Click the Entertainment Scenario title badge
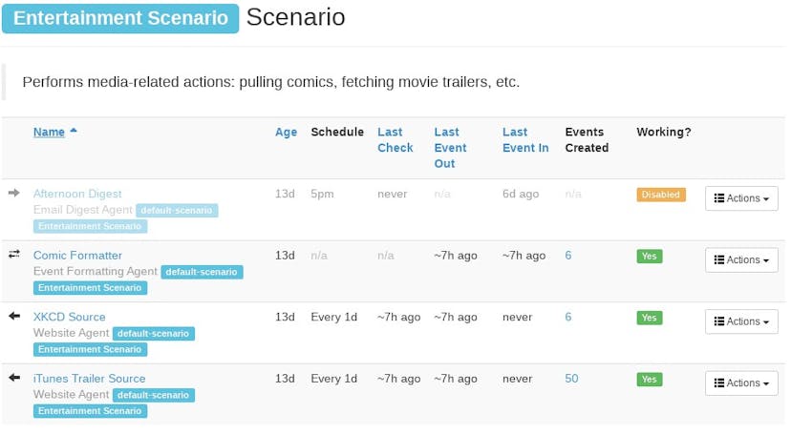The image size is (791, 434). tap(120, 18)
